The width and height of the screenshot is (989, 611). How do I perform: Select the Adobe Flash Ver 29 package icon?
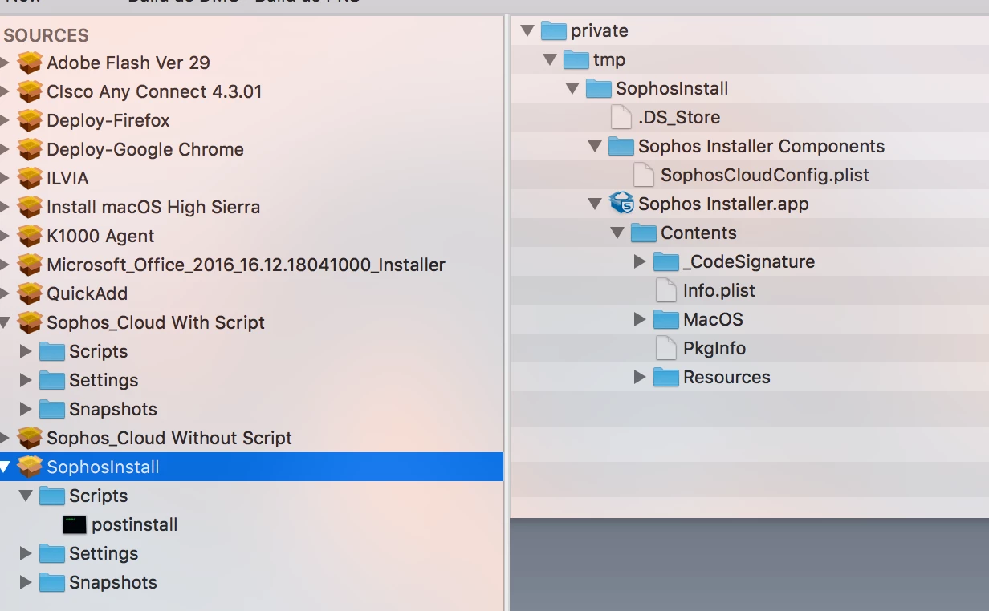click(x=30, y=63)
